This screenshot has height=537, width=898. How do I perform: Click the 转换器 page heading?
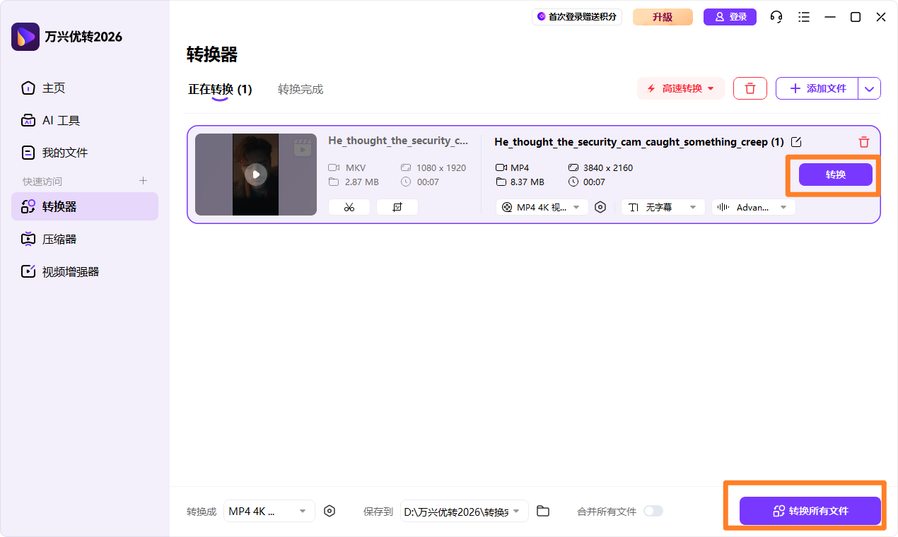pyautogui.click(x=212, y=54)
